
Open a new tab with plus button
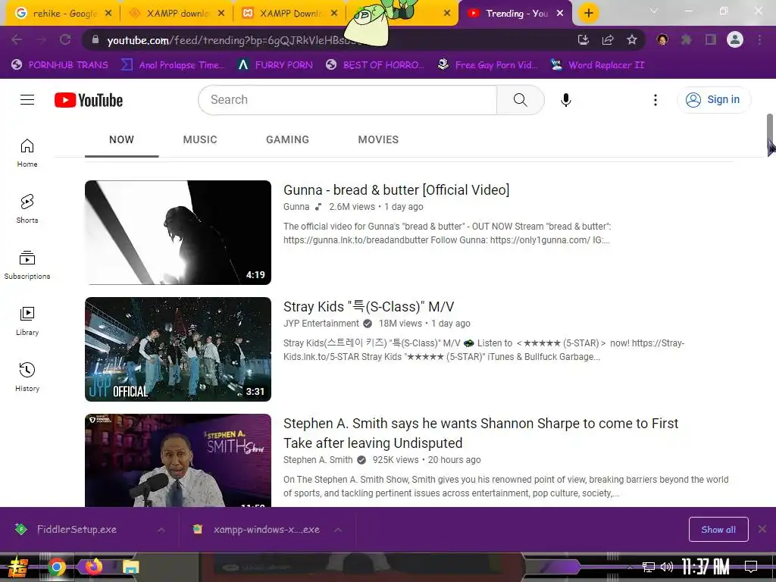588,14
